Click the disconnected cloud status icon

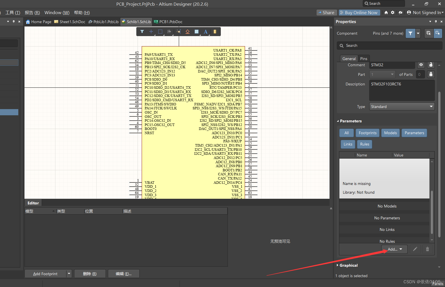tap(400, 12)
